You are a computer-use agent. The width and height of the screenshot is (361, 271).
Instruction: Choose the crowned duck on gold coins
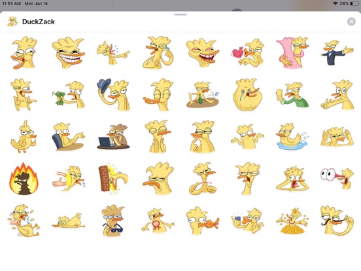click(x=292, y=221)
